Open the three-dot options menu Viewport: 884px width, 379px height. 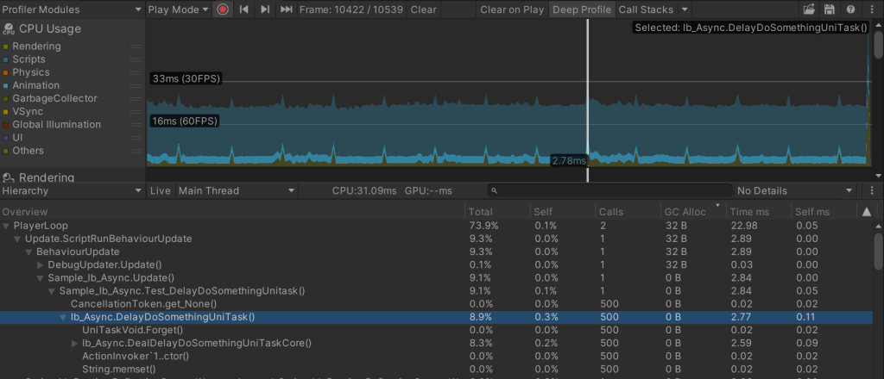(x=872, y=9)
